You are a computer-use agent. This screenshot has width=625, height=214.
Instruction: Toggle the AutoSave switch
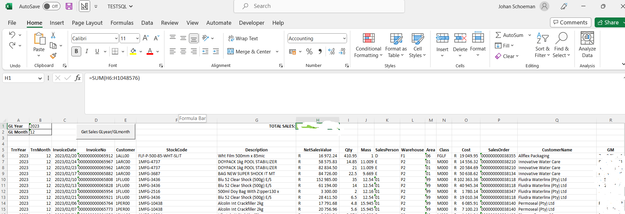click(52, 6)
